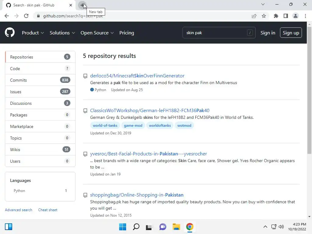This screenshot has width=312, height=234.
Task: Select Code results filter
Action: point(40,69)
